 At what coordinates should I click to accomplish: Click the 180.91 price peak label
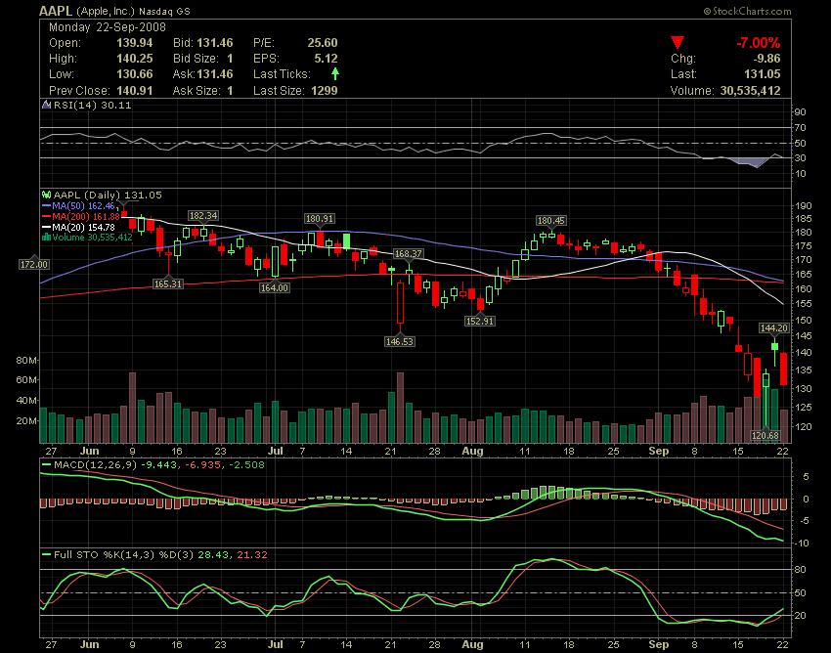(x=320, y=218)
